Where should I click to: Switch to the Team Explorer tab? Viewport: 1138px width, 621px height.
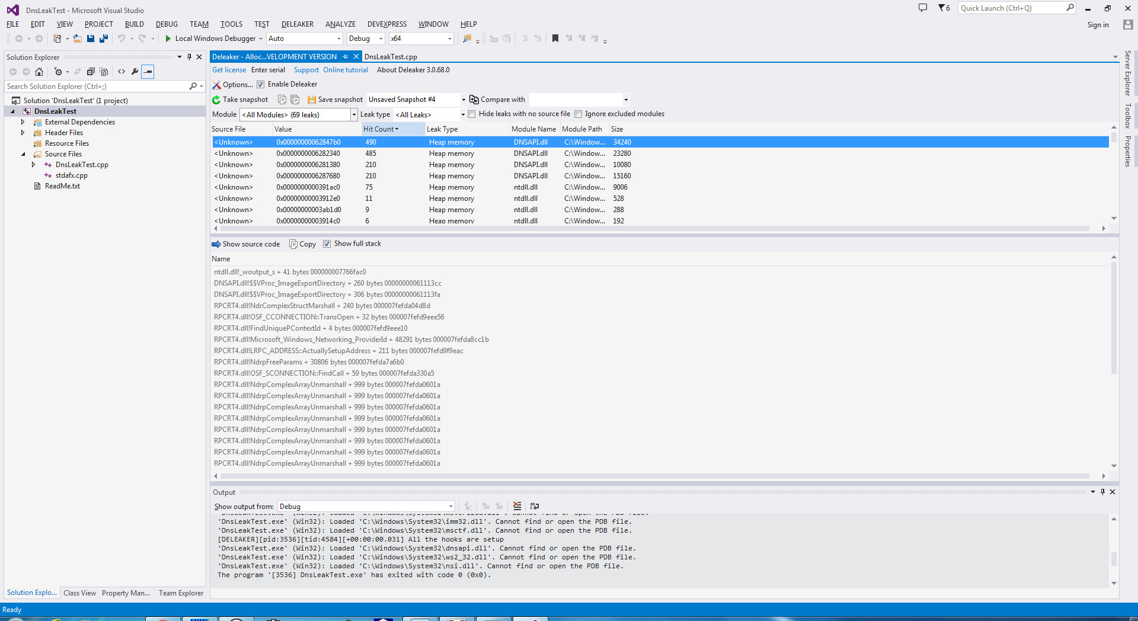click(181, 593)
